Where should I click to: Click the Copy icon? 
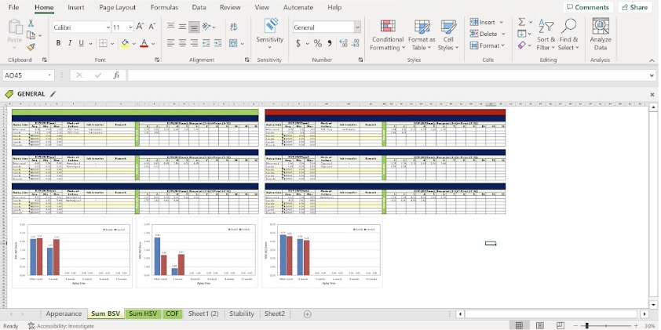(31, 35)
